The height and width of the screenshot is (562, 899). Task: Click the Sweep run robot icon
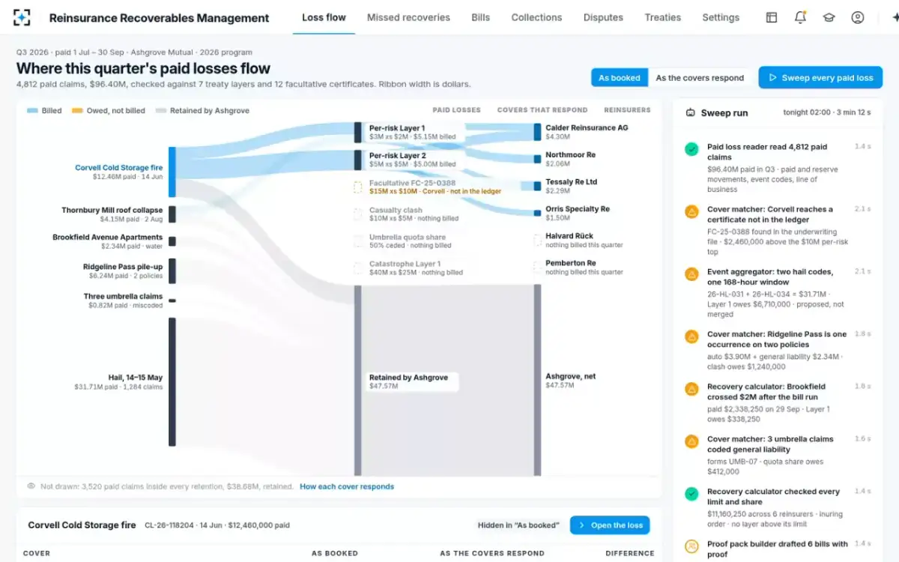pyautogui.click(x=691, y=112)
